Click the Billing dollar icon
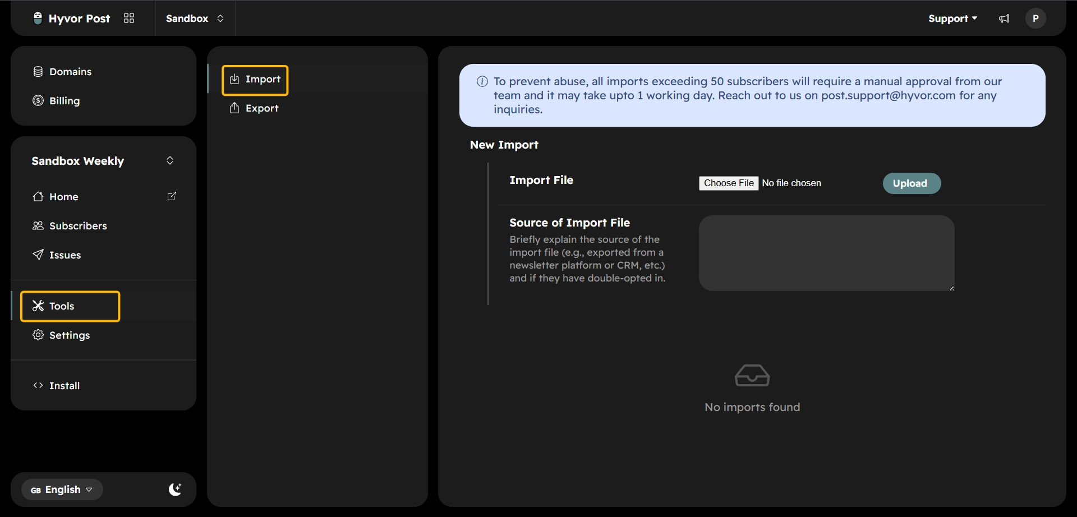 click(38, 101)
